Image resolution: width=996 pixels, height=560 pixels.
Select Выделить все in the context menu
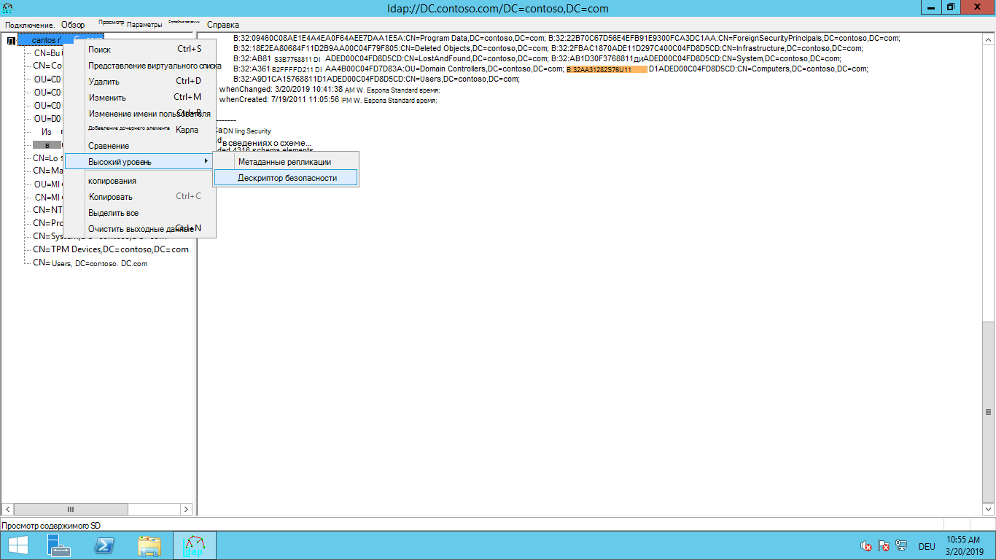(140, 212)
